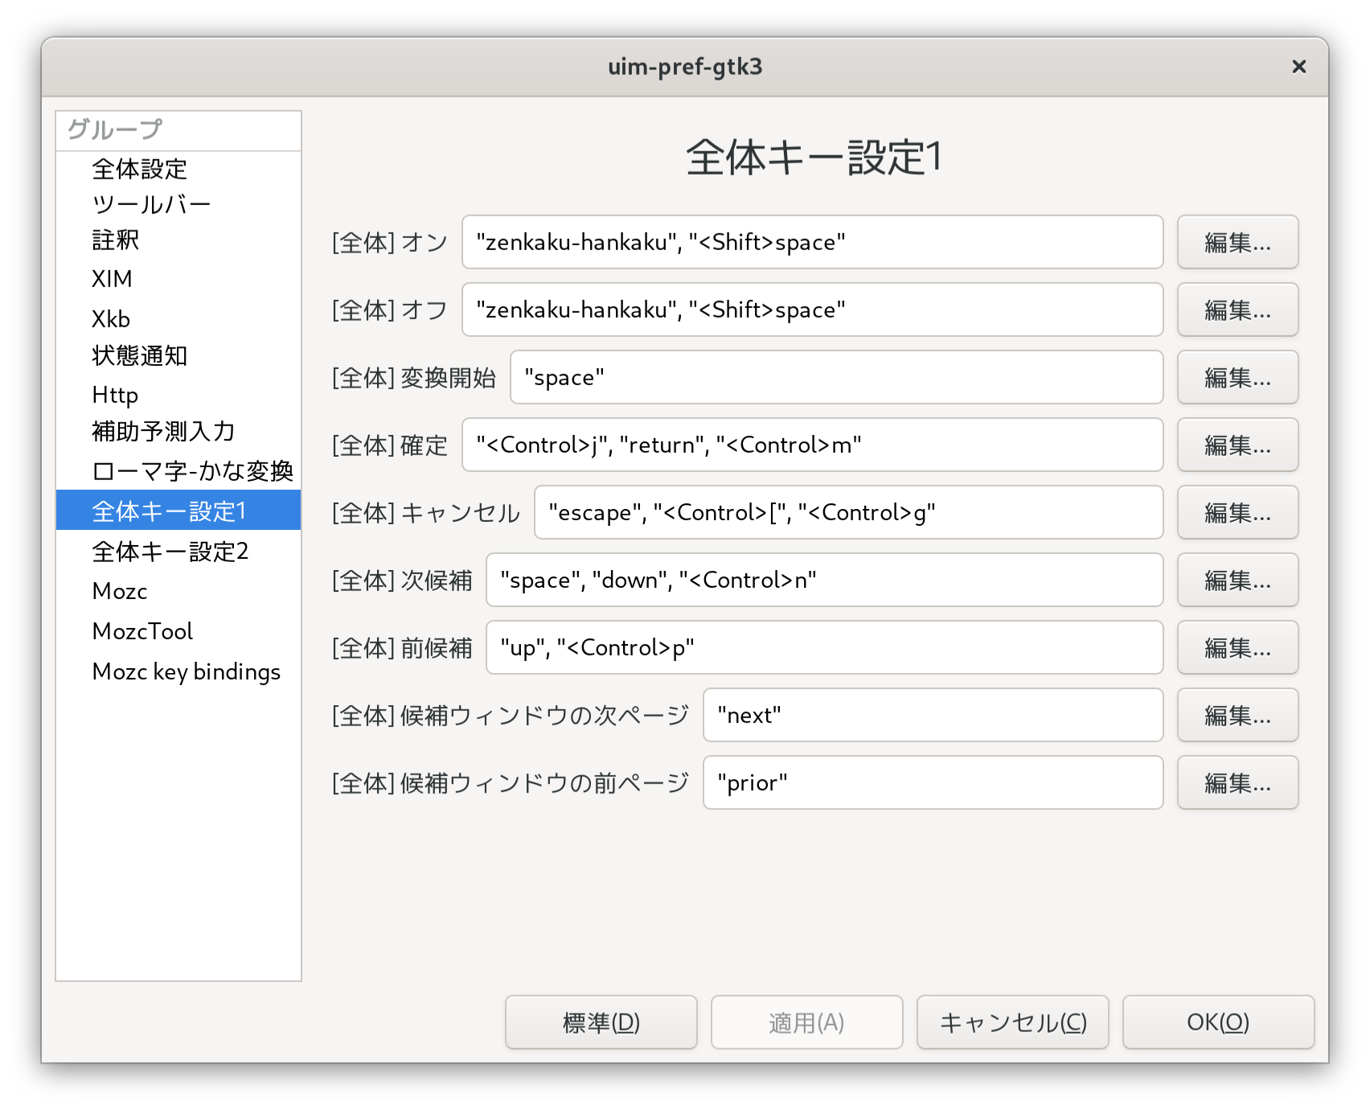Viewport: 1370px width, 1108px height.
Task: Click 編集... button for [全体] オン
Action: click(1237, 242)
